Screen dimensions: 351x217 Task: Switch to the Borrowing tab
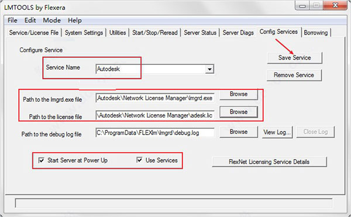click(x=316, y=33)
